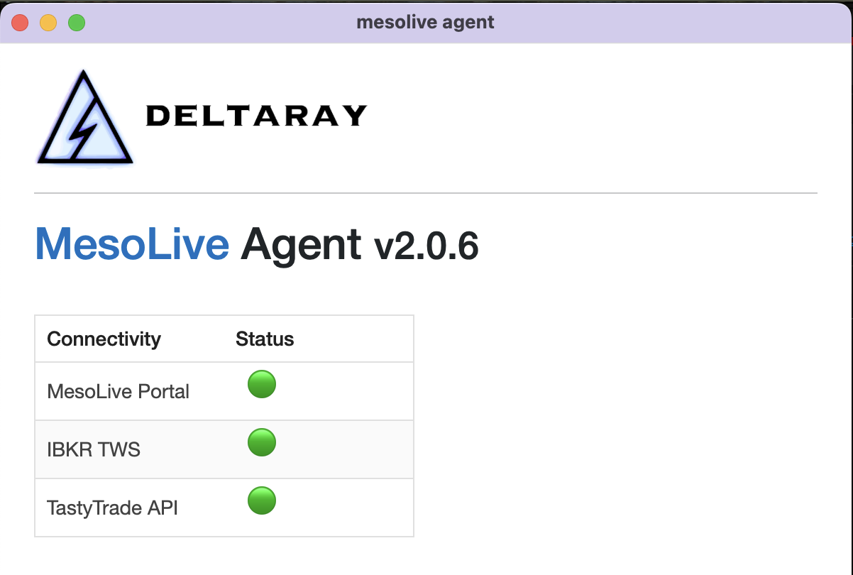Select the Status column header
This screenshot has height=575, width=853.
point(265,339)
